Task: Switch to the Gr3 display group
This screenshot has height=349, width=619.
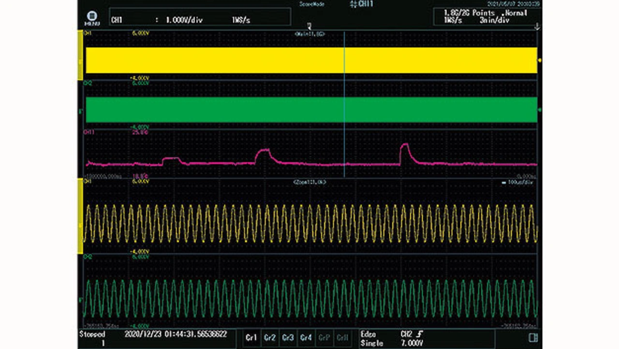Action: (x=288, y=338)
